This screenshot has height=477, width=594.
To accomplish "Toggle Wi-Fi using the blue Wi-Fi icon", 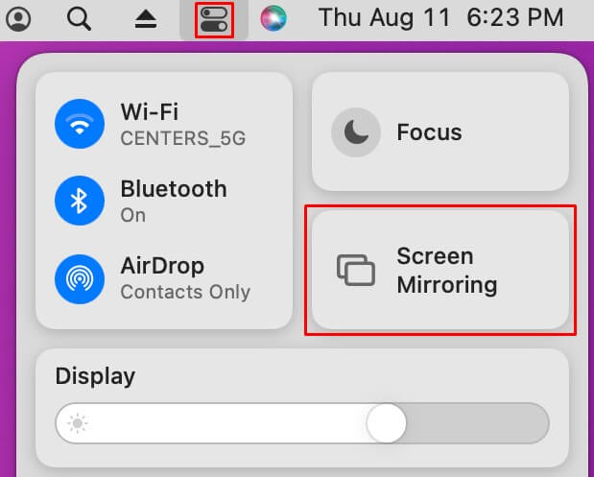I will coord(80,124).
